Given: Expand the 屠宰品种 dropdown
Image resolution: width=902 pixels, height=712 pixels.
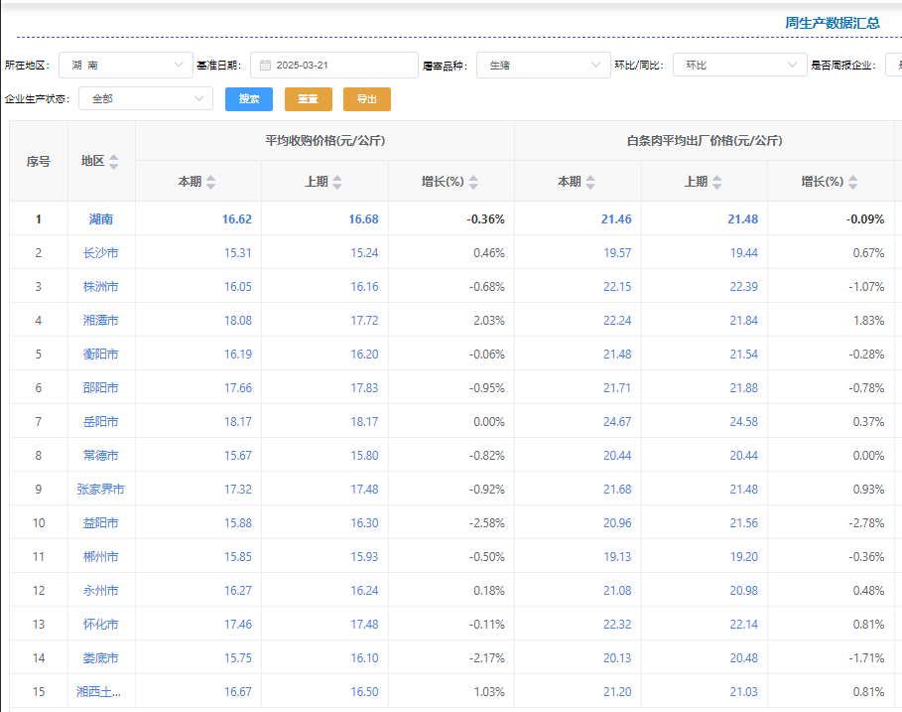Looking at the screenshot, I should [543, 66].
